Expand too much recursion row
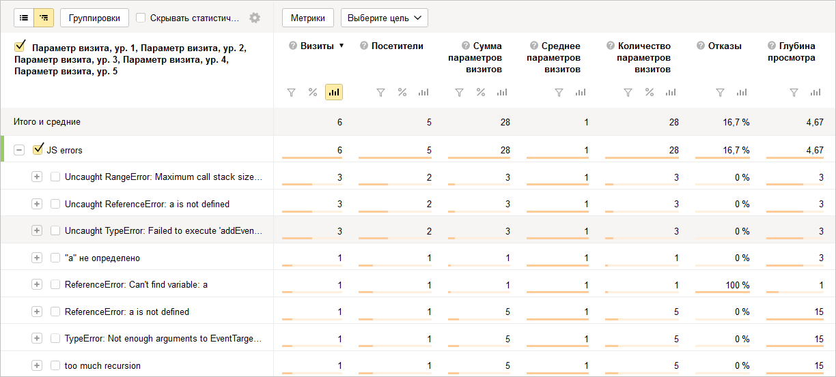Viewport: 836px width, 377px height. point(37,365)
